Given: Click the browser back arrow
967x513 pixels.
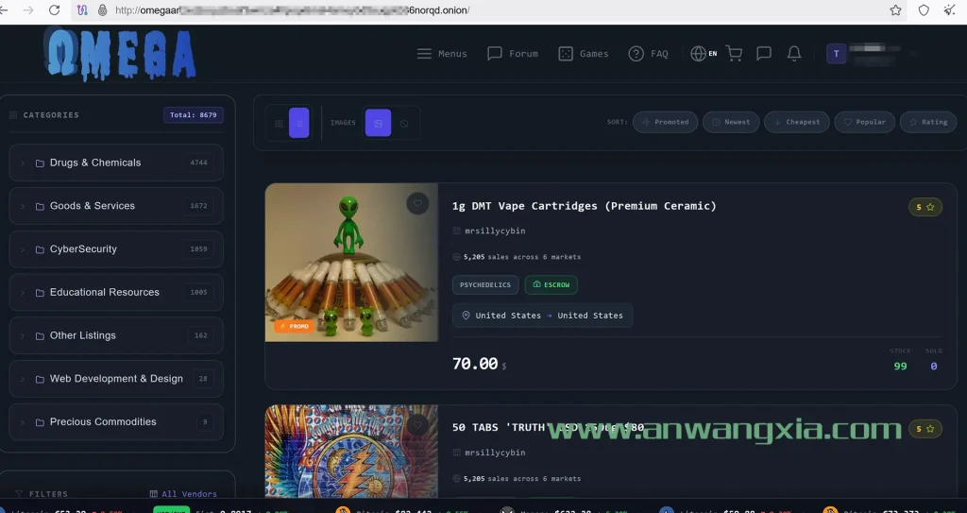Looking at the screenshot, I should click(4, 9).
